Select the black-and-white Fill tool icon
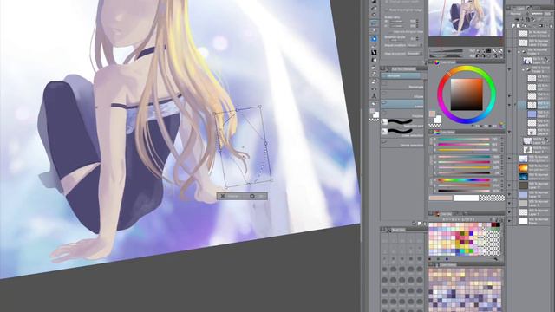This screenshot has width=555, height=312. [x=374, y=52]
